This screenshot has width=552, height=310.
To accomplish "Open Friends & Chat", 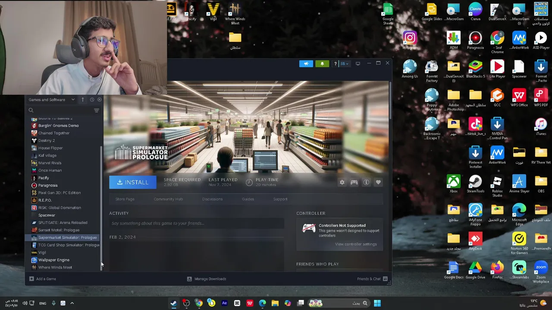I will point(372,279).
